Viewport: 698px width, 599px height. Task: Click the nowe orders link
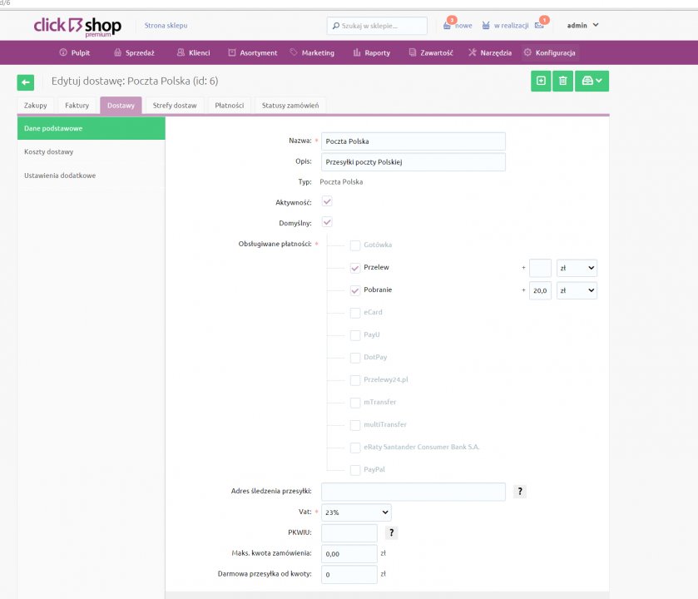tap(463, 26)
